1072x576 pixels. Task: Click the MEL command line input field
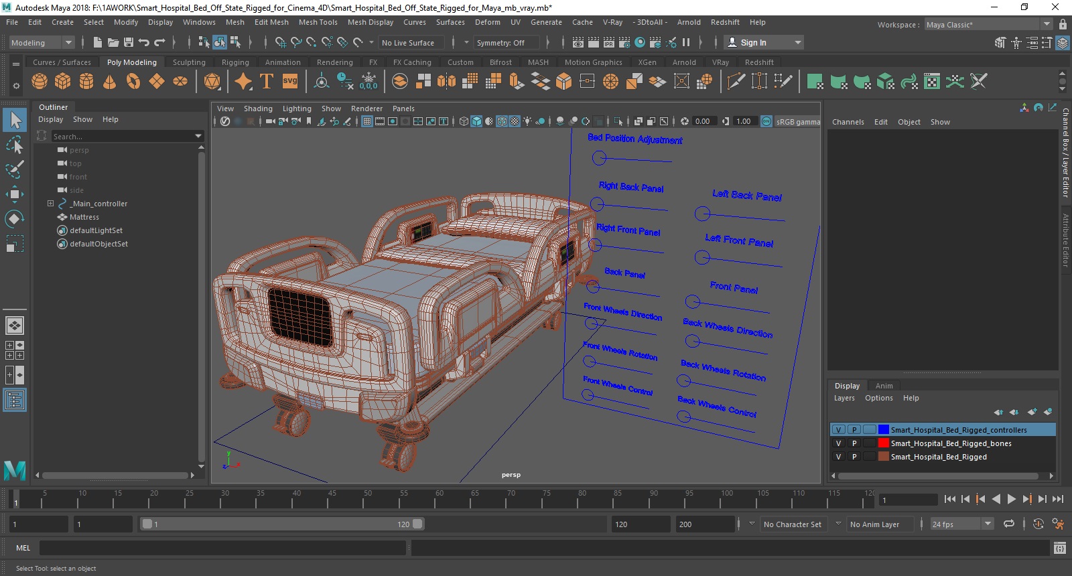tap(222, 548)
